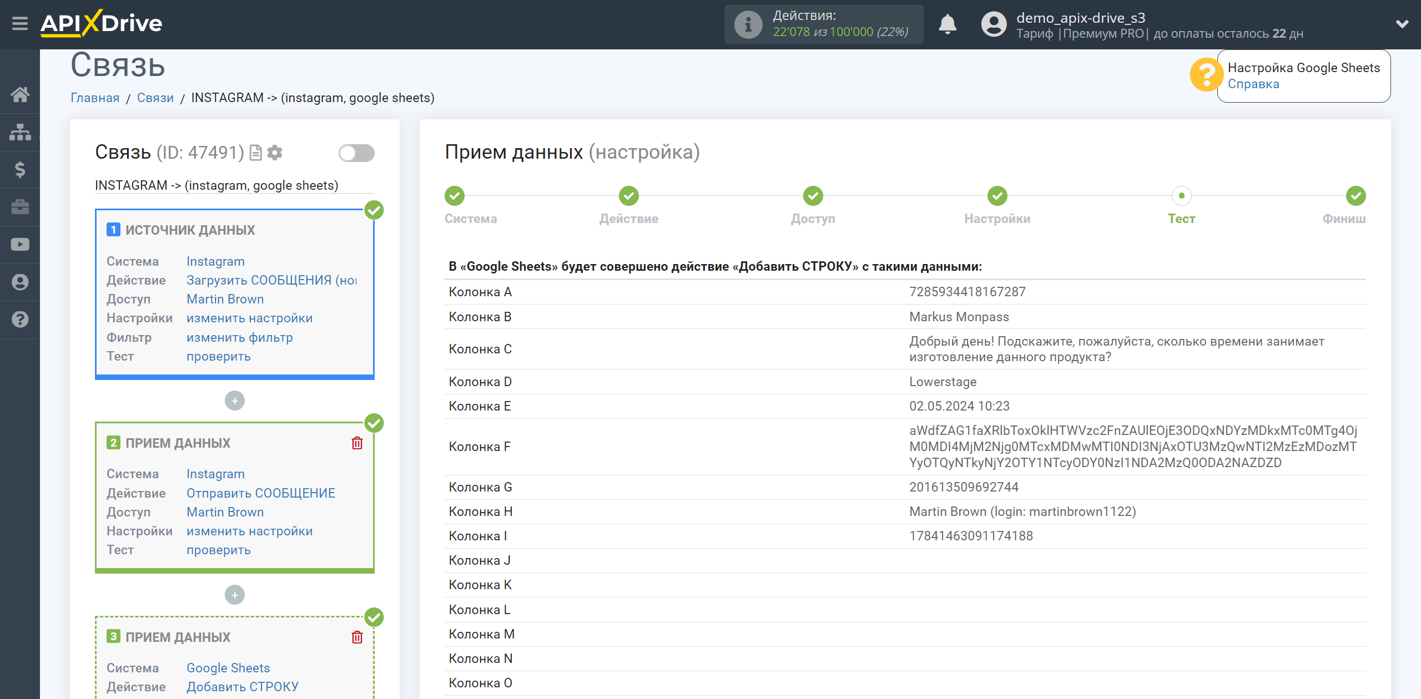Image resolution: width=1421 pixels, height=699 pixels.
Task: Click Markus Monpass value
Action: tap(959, 317)
